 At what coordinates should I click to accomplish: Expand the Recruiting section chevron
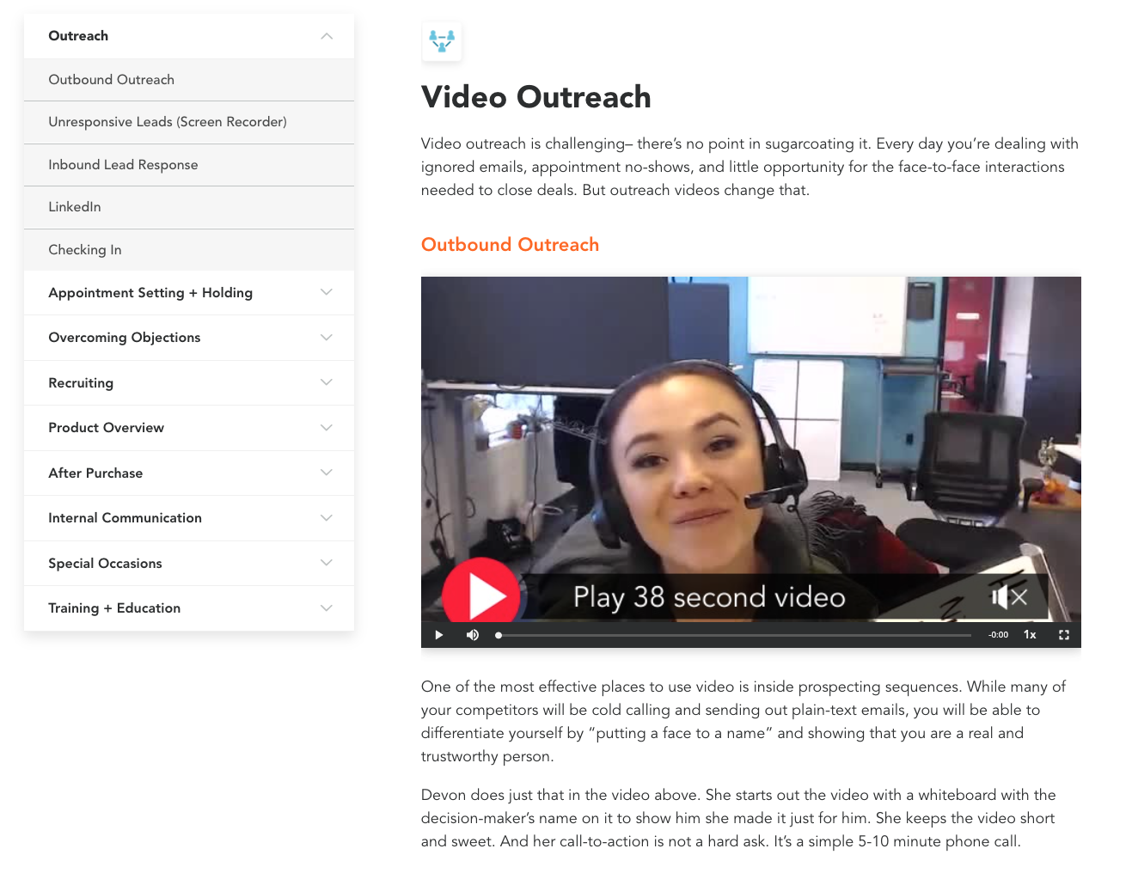[x=327, y=382]
